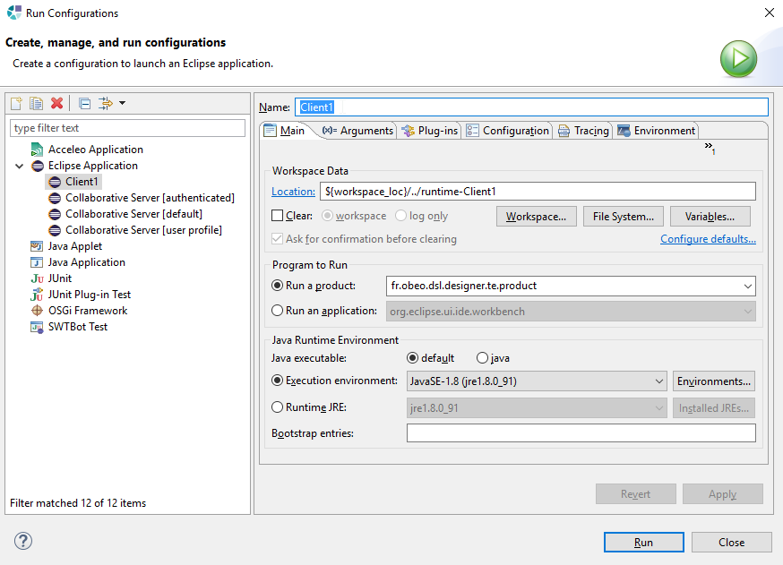Screen dimensions: 783x565
Task: Select the SWTBot Test configuration type
Action: tap(77, 327)
